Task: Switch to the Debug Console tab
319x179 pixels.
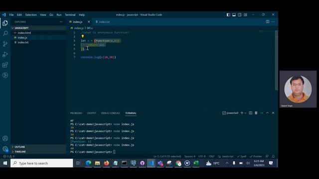Action: (x=111, y=113)
